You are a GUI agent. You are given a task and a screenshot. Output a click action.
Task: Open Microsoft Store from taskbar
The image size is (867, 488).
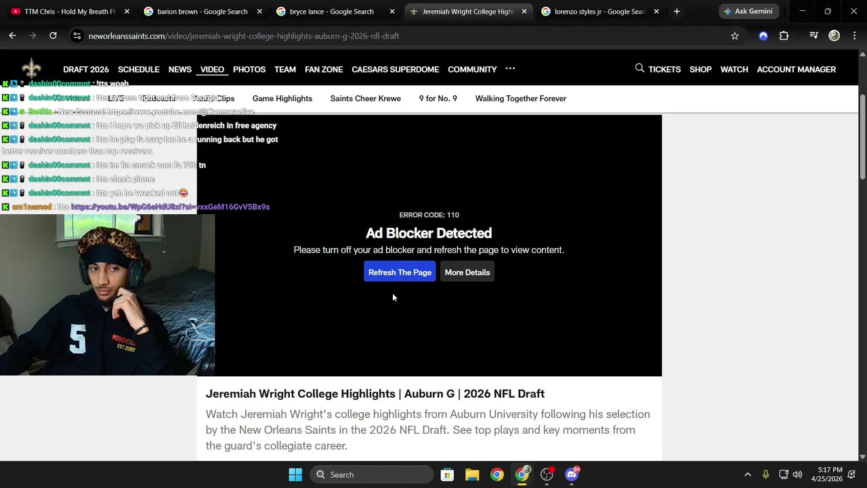(x=447, y=474)
